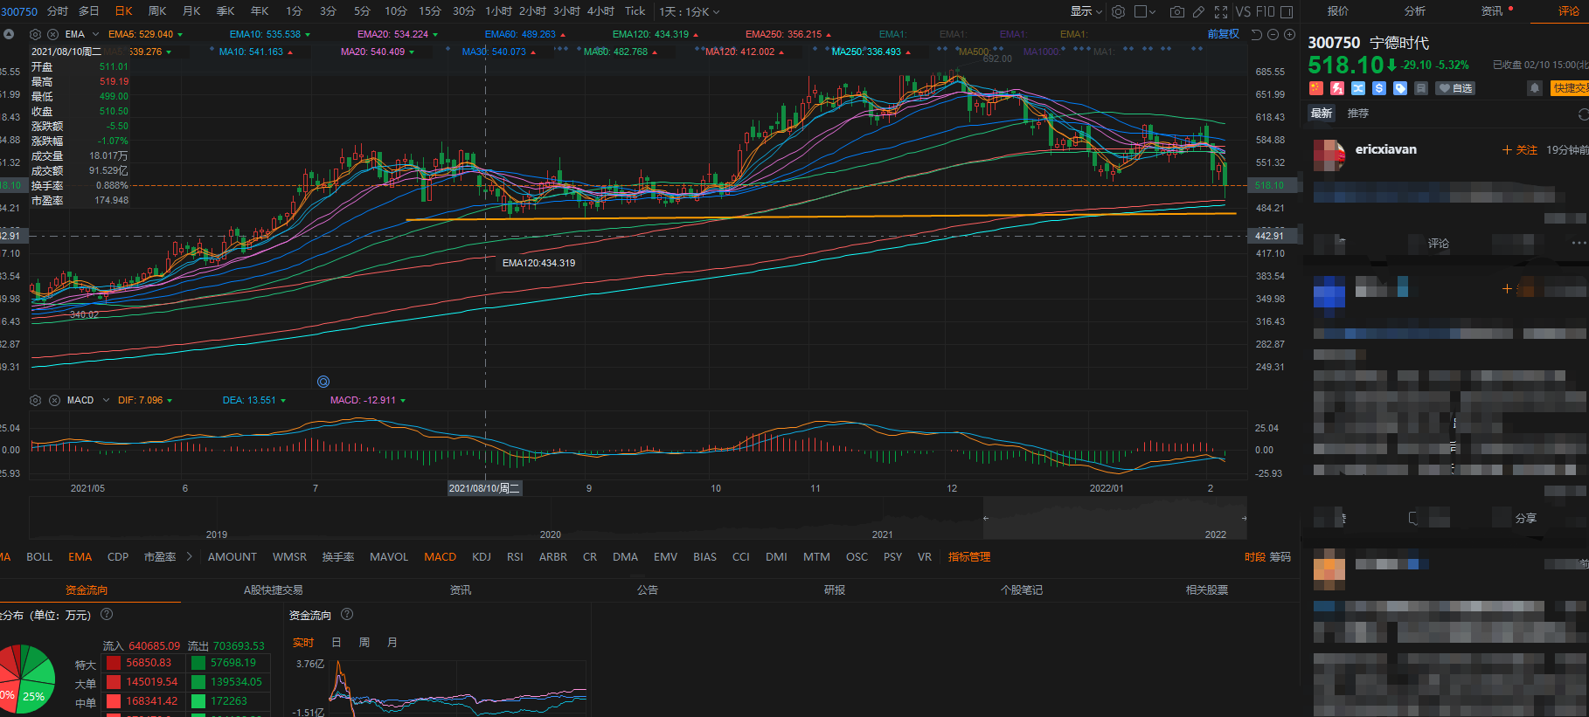Switch to the 分析 side tab
1589x717 pixels.
coord(1415,11)
